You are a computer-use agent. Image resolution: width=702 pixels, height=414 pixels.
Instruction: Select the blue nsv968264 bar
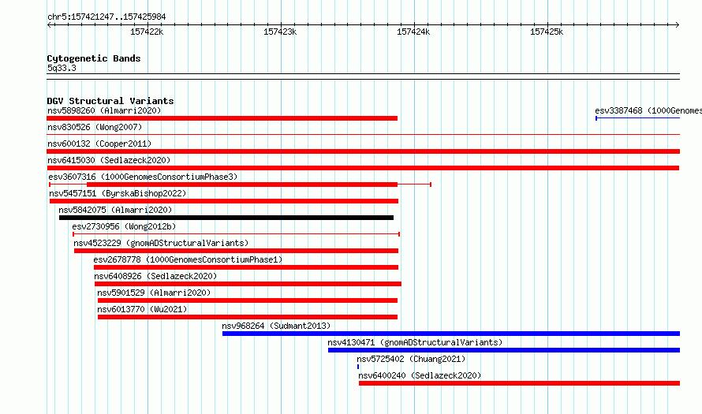tap(451, 334)
